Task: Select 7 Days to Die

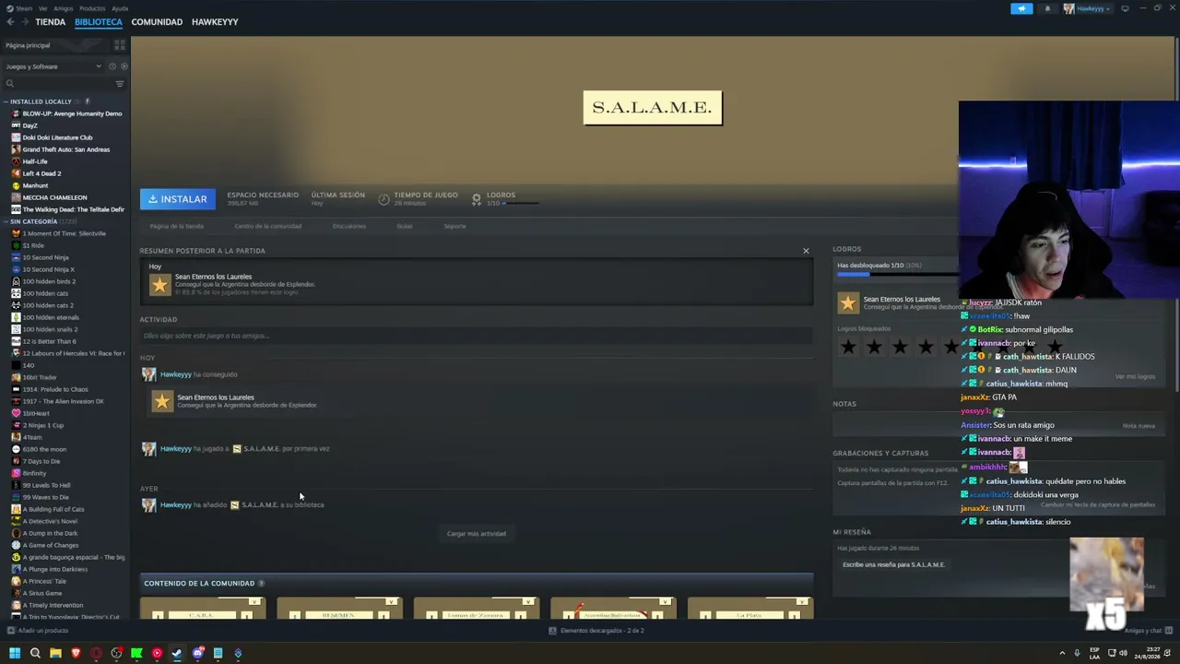Action: coord(41,461)
